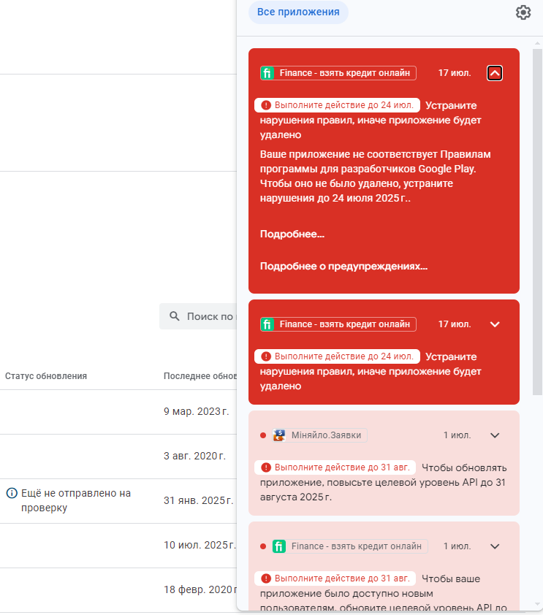Click the Finance app icon in second red card
Viewport: 543px width, 615px height.
click(x=267, y=324)
